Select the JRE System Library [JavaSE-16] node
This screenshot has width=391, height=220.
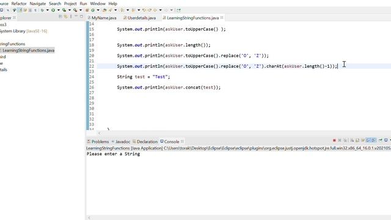pos(23,31)
